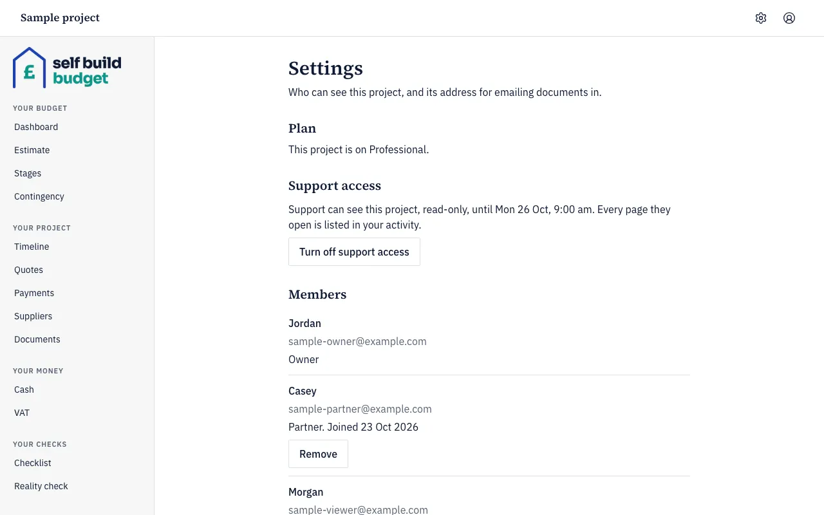Click the Support access heading
The width and height of the screenshot is (824, 515).
(335, 185)
